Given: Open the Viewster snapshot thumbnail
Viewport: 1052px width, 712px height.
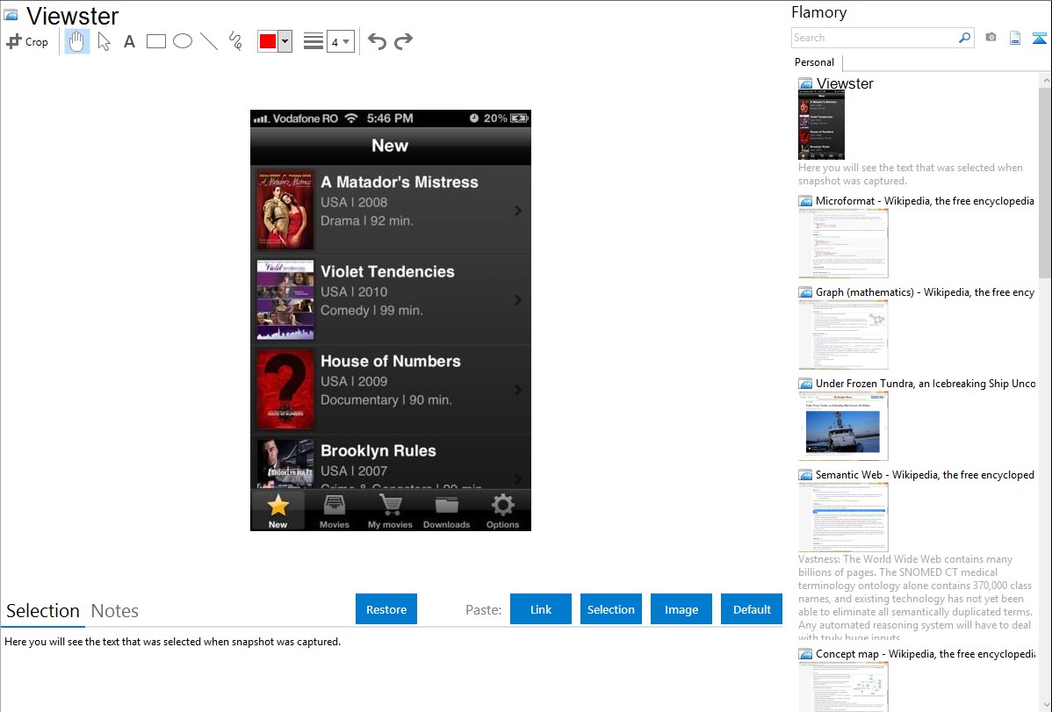Looking at the screenshot, I should click(821, 126).
